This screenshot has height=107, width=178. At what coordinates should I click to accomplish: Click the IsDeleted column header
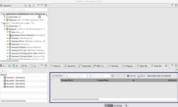[172, 80]
